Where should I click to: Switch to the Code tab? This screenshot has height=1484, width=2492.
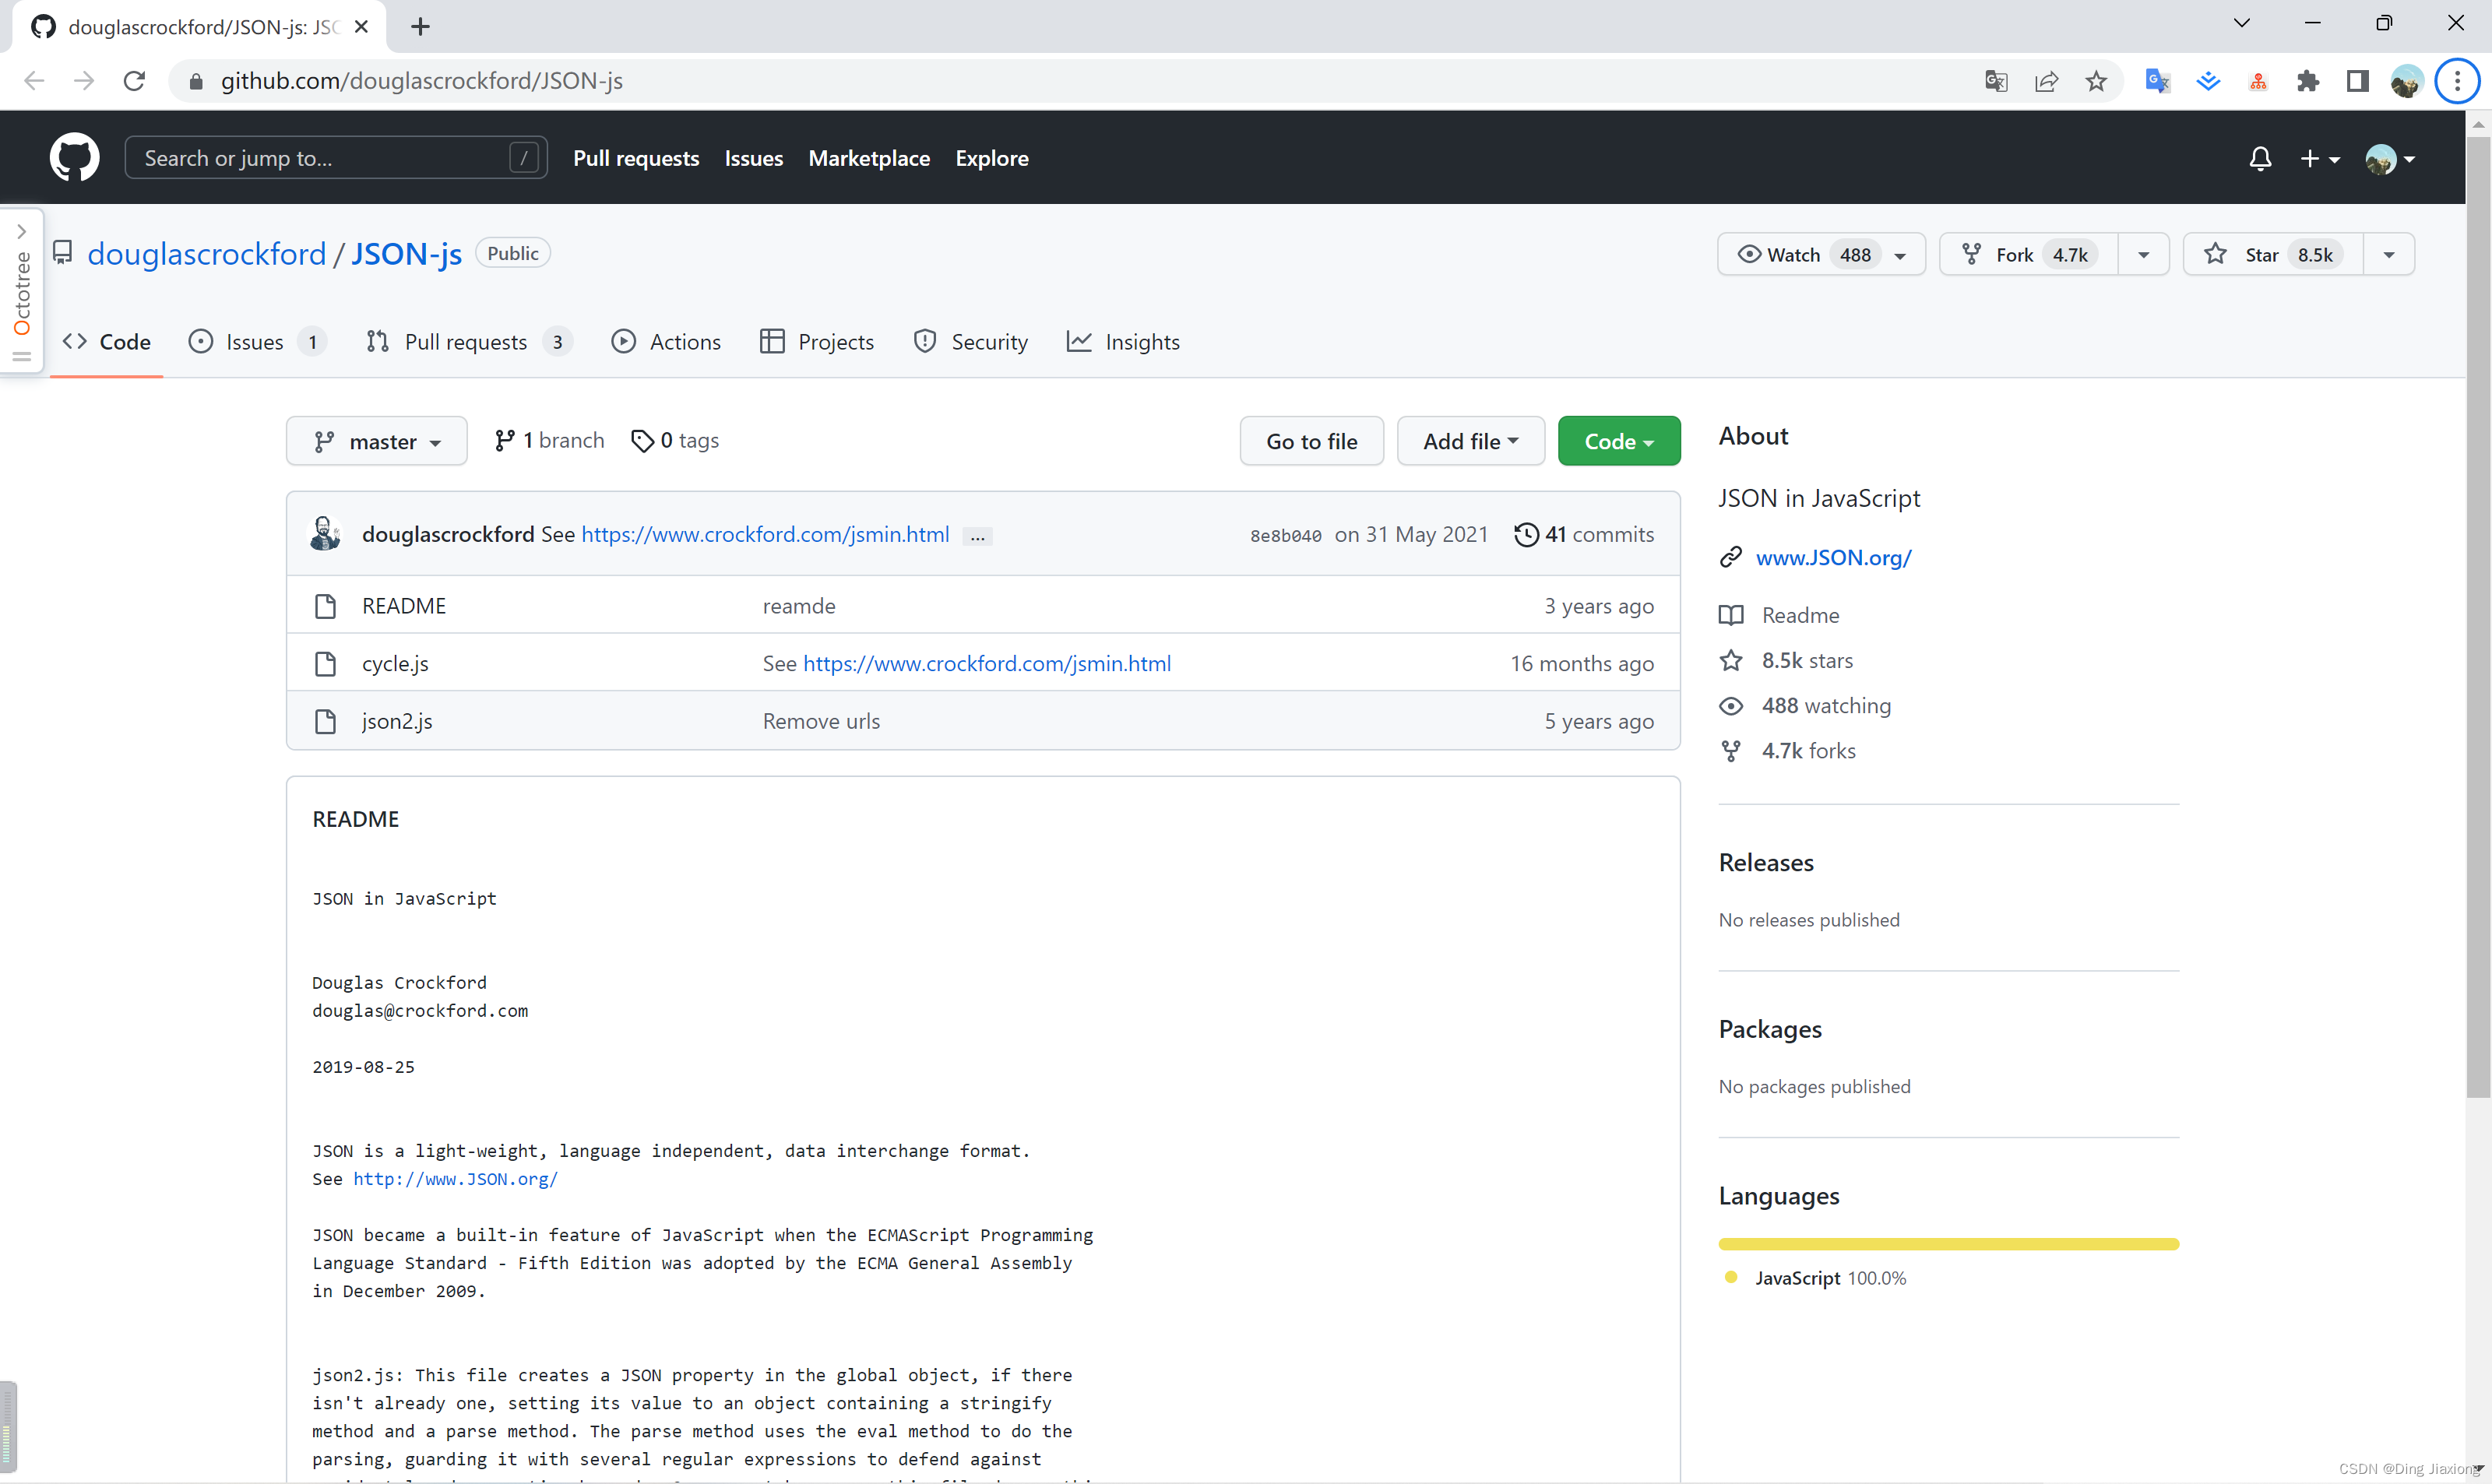[x=107, y=342]
